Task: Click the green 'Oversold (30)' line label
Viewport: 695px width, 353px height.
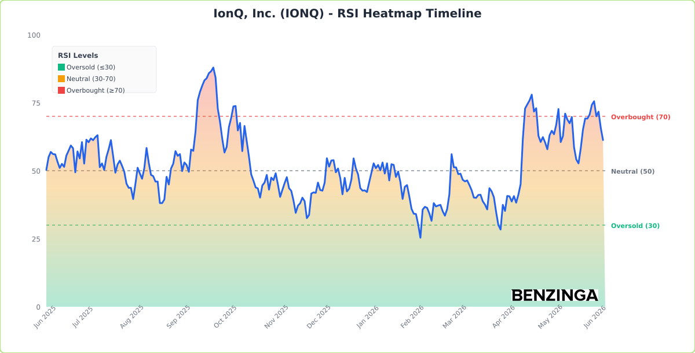Action: click(635, 226)
